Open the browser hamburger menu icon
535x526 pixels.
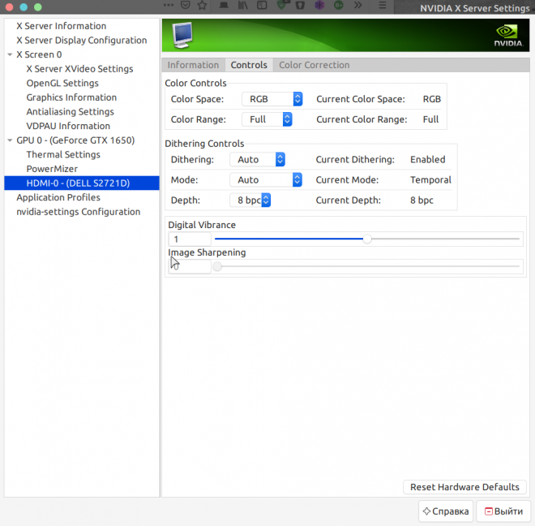click(x=383, y=6)
